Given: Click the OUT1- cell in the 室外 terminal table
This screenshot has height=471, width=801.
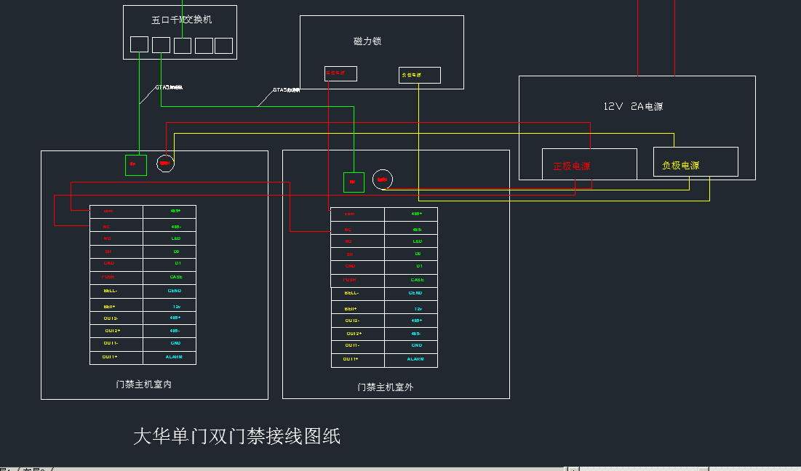Looking at the screenshot, I should click(358, 347).
